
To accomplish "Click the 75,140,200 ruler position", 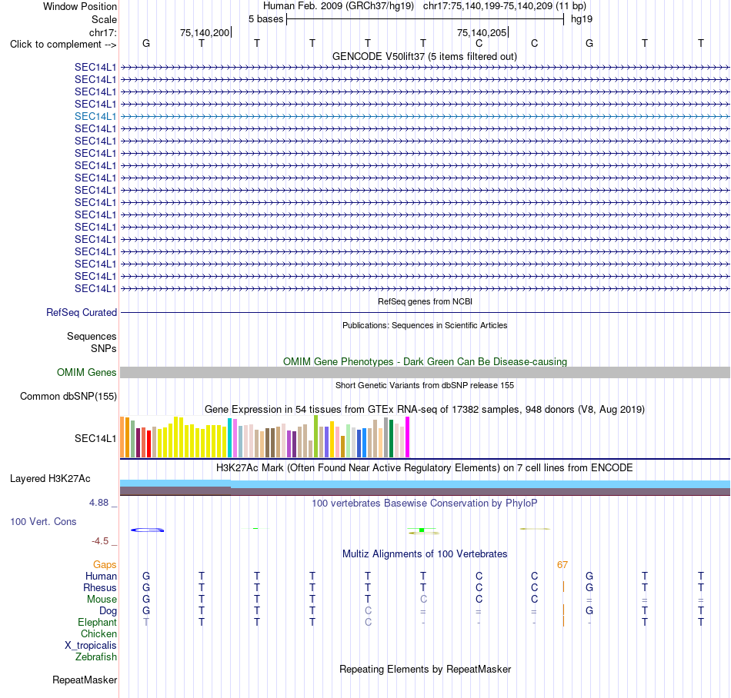I will point(205,32).
